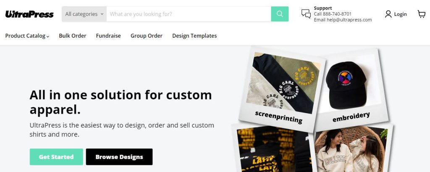Expand the Product Catalog menu chevron
The height and width of the screenshot is (172, 430).
point(48,36)
